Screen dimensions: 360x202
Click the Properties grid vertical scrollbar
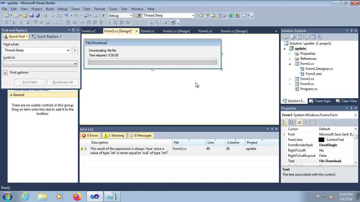tap(356, 145)
